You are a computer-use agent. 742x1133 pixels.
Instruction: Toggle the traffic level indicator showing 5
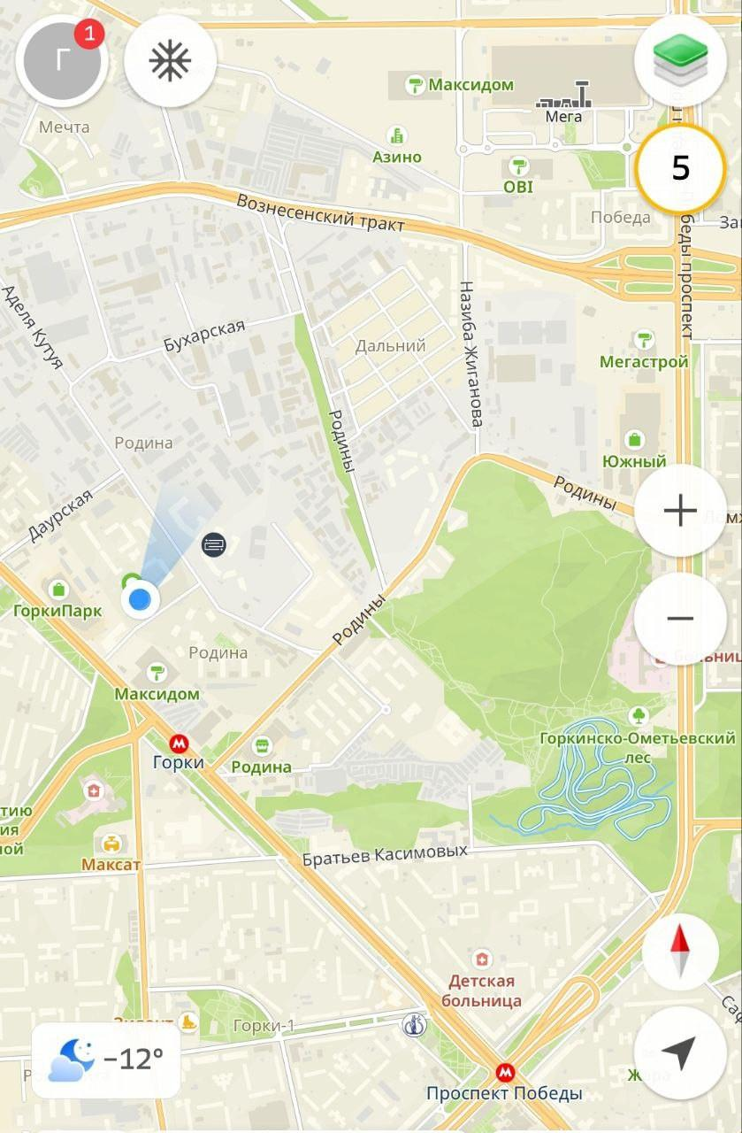(x=680, y=168)
